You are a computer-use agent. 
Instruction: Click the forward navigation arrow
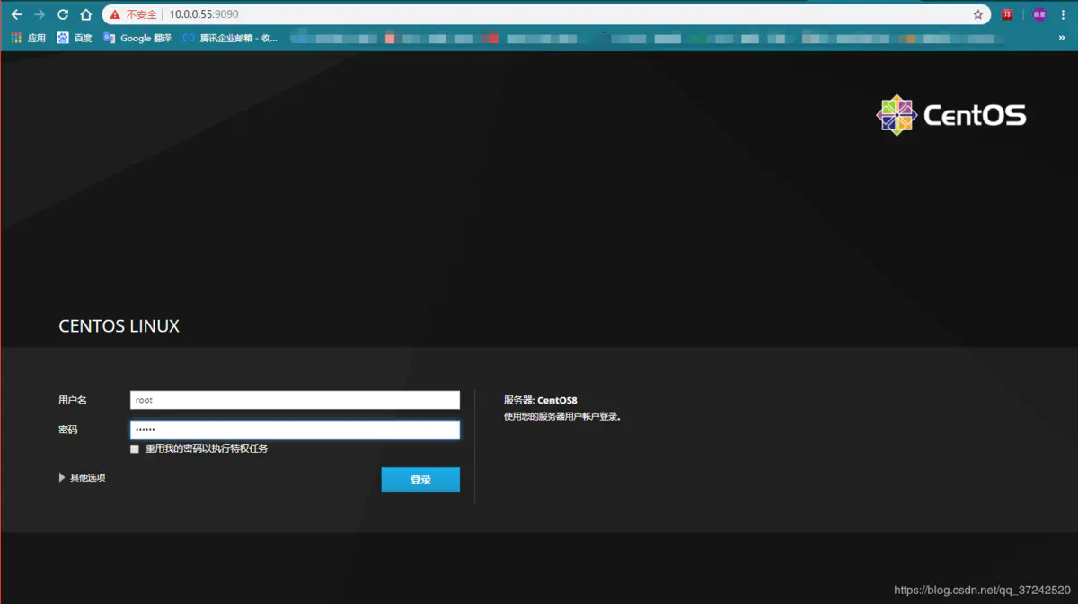(x=38, y=13)
